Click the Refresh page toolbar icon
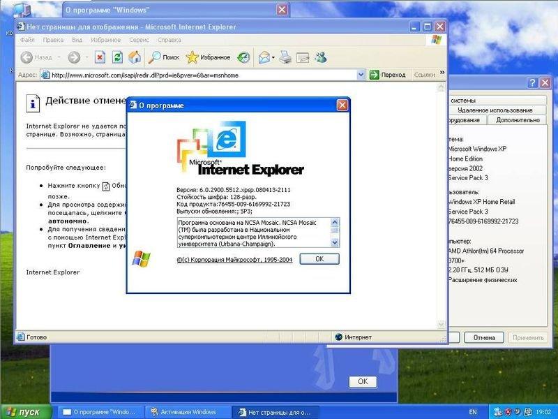Screen dimensions: 558x419 (x=117, y=57)
